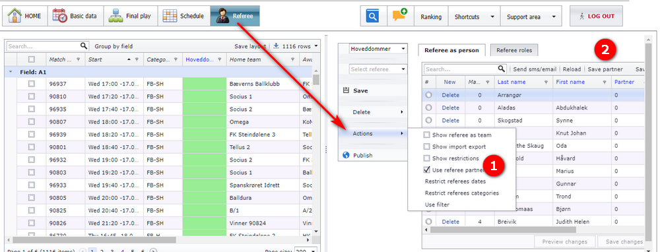Open filter icon on Ma... column
Image resolution: width=660 pixels, height=252 pixels.
[x=488, y=82]
